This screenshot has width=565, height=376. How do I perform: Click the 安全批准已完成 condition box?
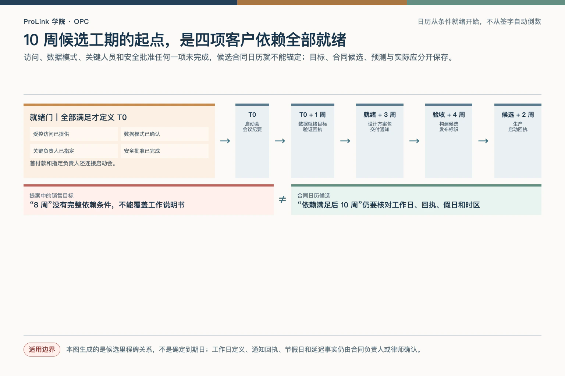point(164,151)
